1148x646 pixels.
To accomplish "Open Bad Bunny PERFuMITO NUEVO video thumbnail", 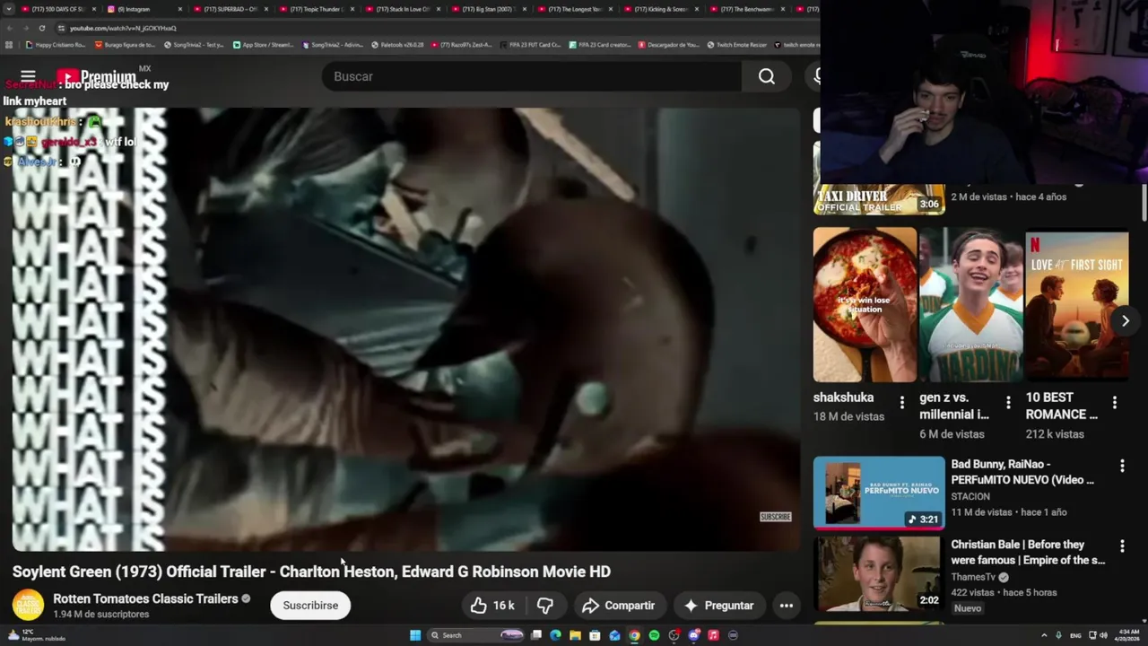I will (879, 493).
